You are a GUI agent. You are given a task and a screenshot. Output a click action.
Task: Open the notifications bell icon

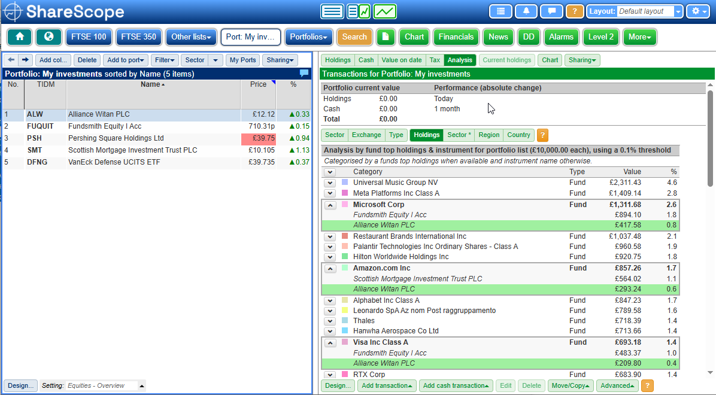526,11
